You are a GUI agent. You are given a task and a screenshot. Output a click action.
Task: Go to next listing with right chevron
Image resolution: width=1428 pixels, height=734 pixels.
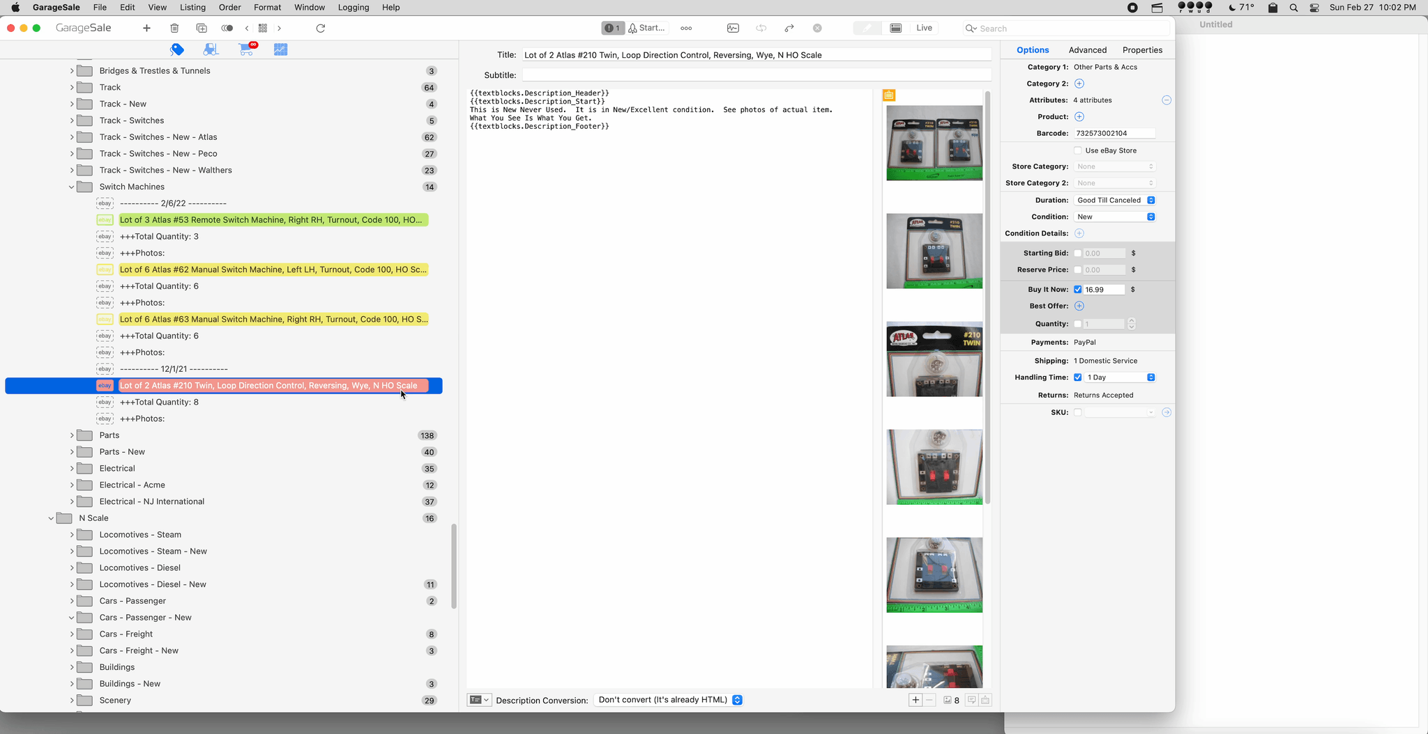279,28
